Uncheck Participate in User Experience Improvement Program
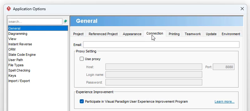This screenshot has width=250, height=111. click(82, 101)
